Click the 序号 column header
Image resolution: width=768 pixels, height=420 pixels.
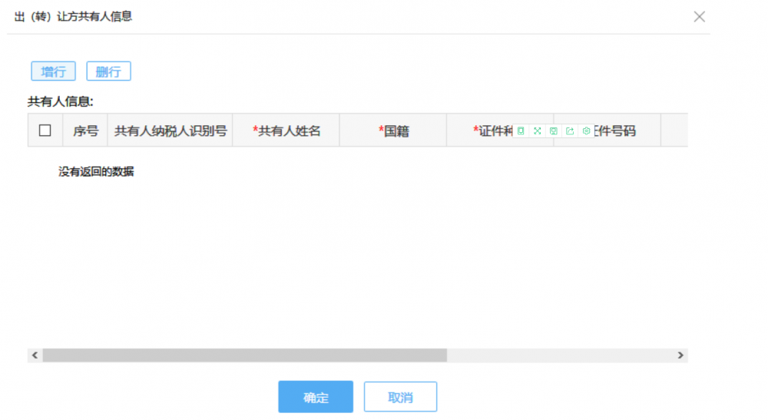85,131
